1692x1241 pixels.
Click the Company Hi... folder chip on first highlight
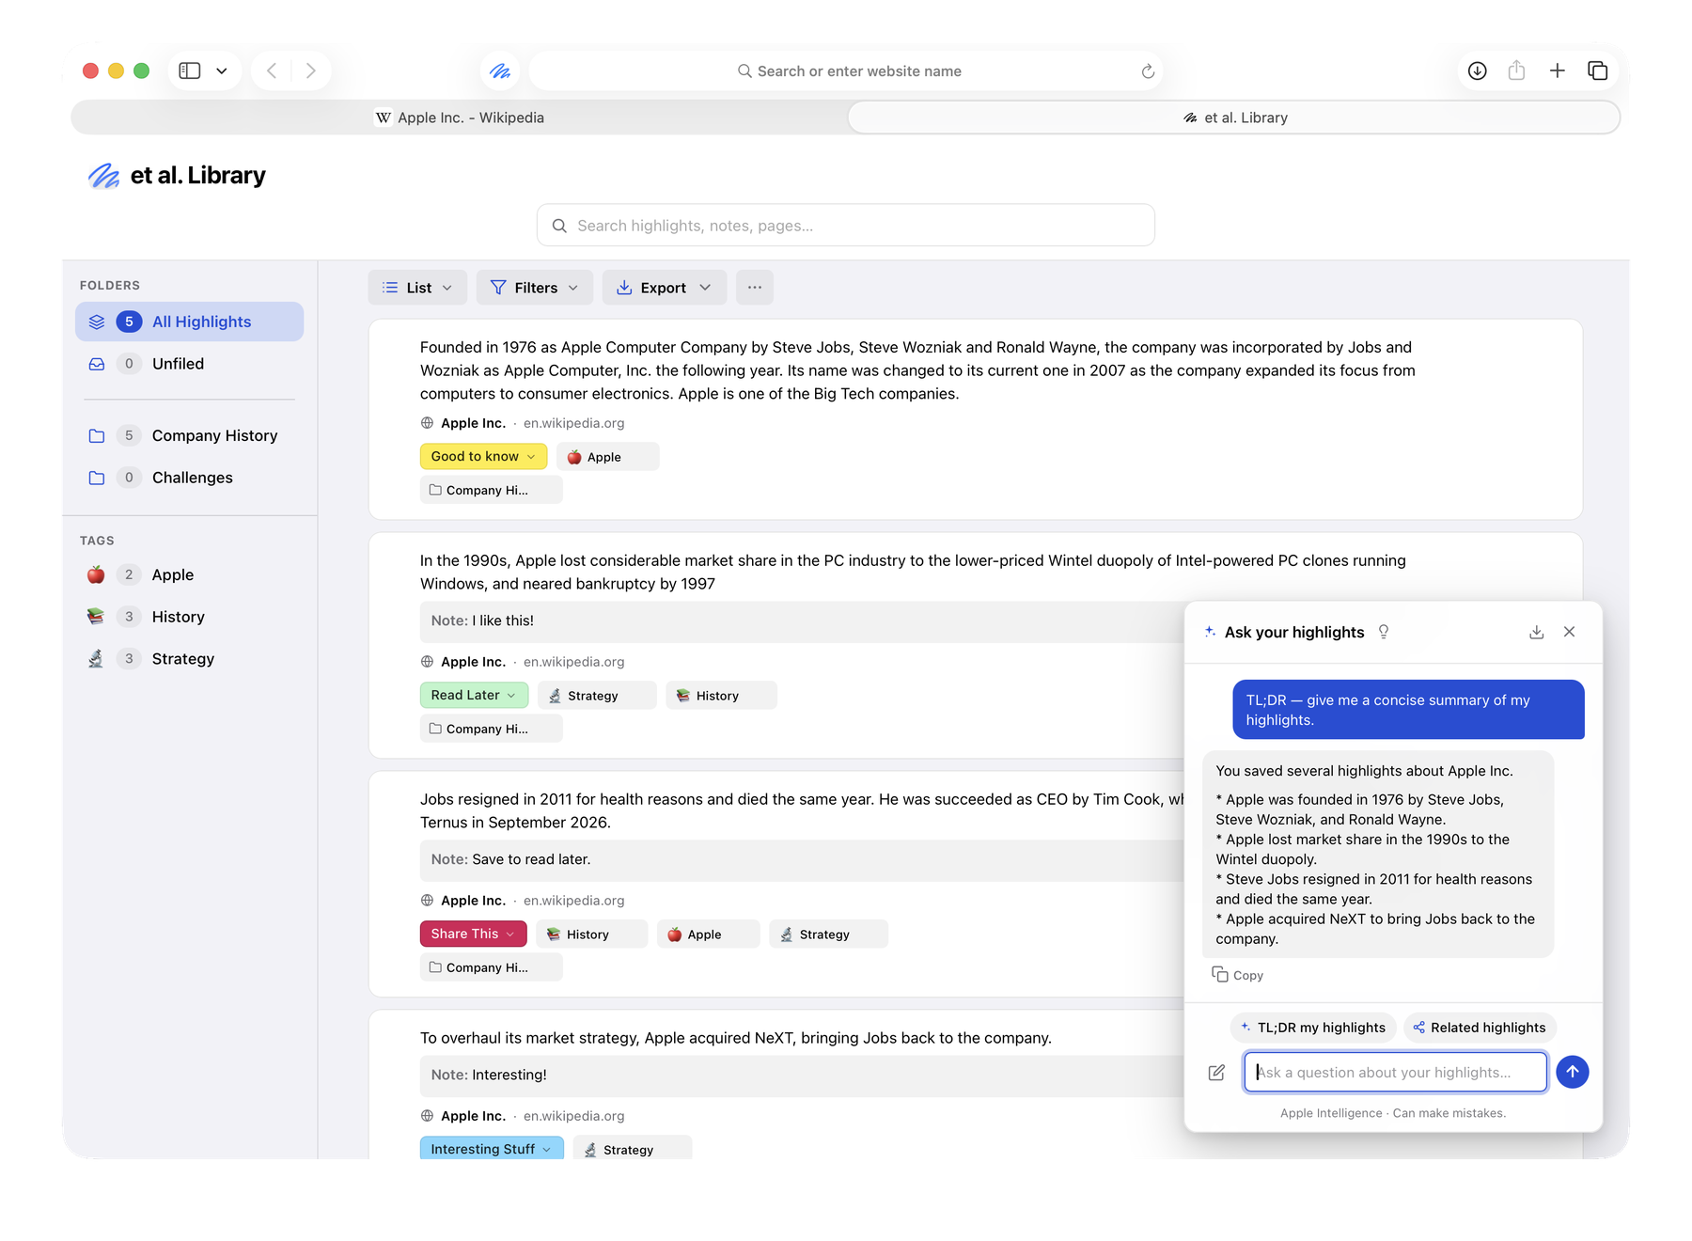click(491, 490)
